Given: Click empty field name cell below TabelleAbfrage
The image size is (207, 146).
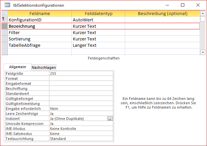Looking at the screenshot, I should coord(40,51).
